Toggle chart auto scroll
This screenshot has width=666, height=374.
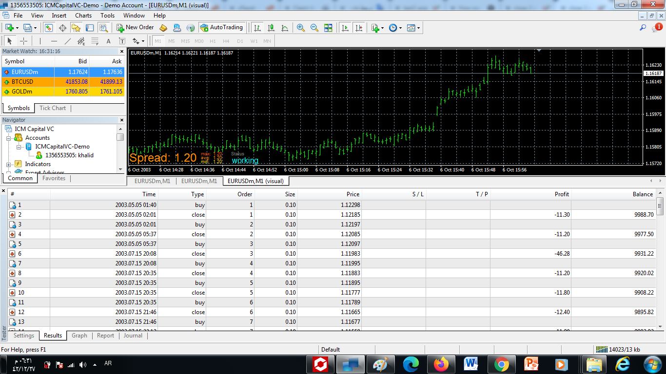point(346,28)
